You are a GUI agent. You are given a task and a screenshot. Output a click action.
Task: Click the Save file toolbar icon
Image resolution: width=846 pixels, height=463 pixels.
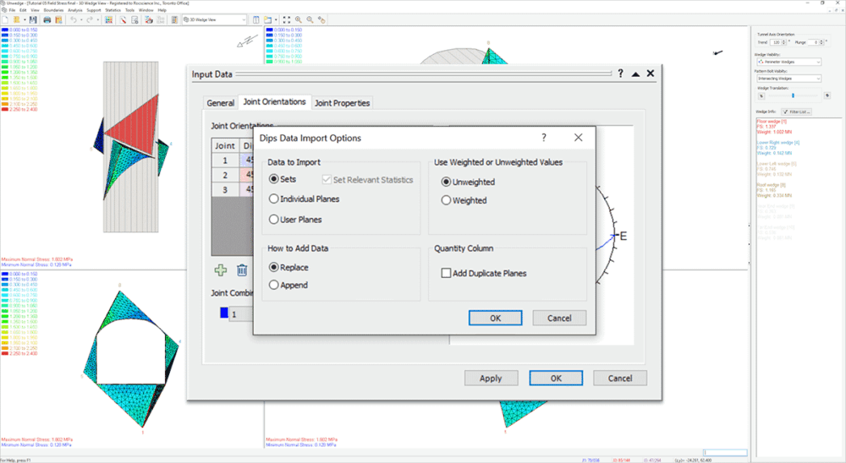coord(34,19)
